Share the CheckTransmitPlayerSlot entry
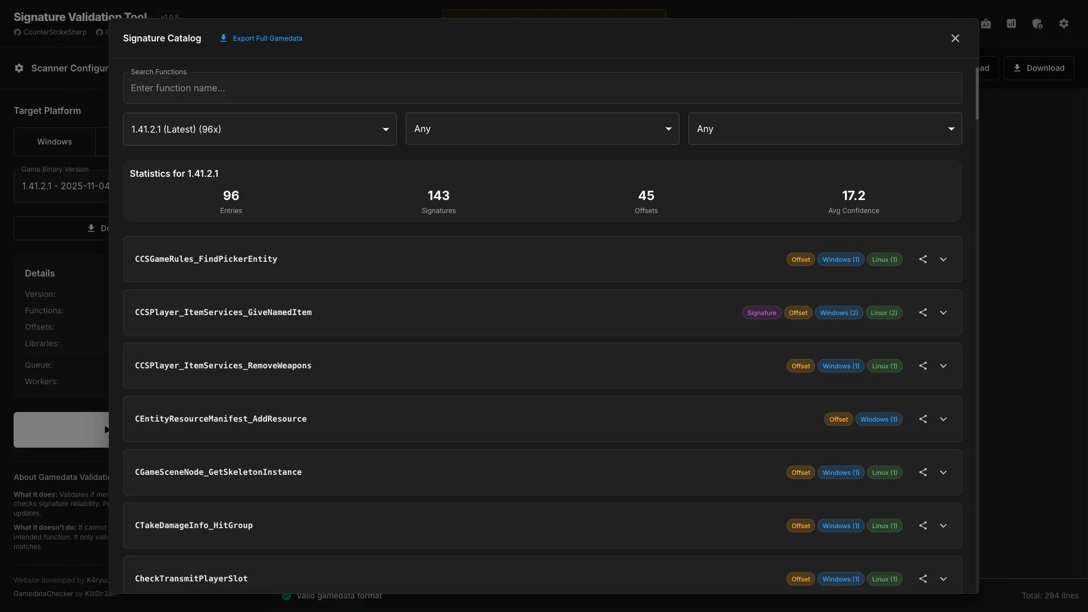 (x=923, y=579)
